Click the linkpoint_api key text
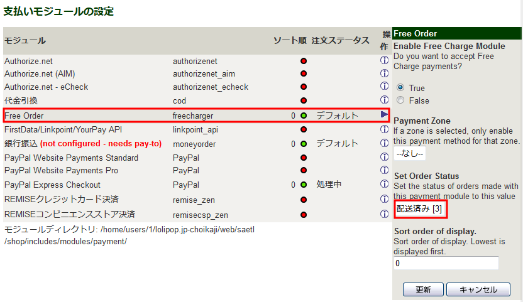Screen dimensions: 523x302 coord(195,130)
